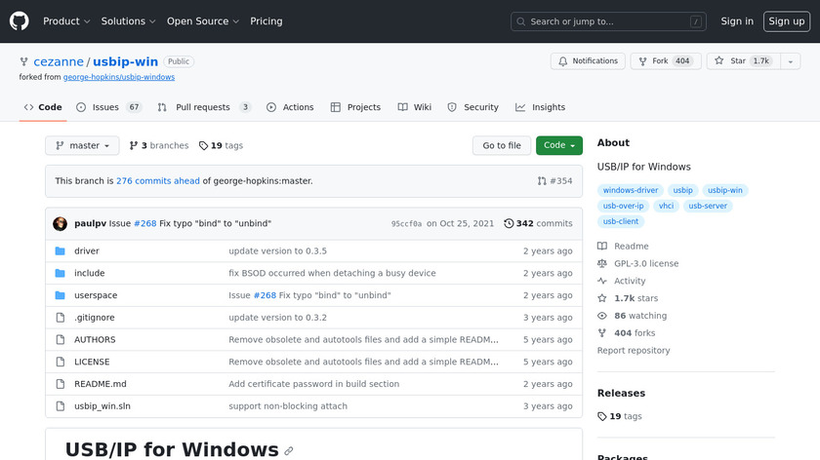Open the userspace folder
This screenshot has height=460, width=820.
pos(96,295)
